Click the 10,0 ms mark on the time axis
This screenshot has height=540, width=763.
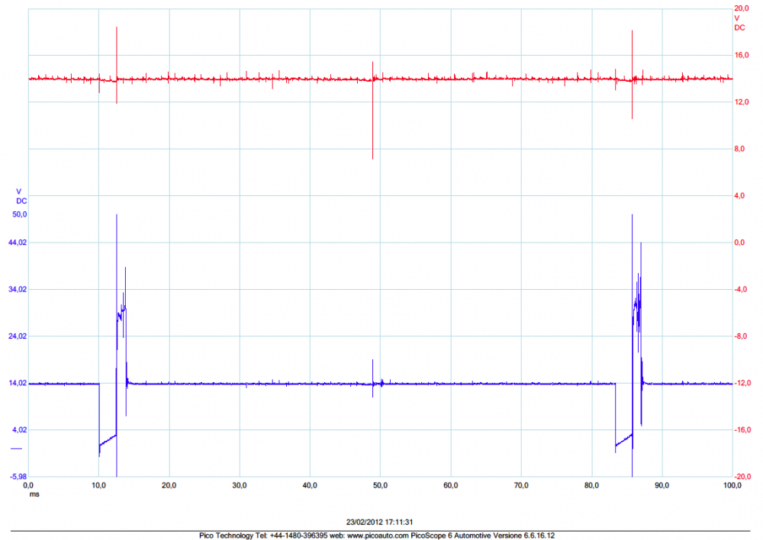[x=99, y=484]
